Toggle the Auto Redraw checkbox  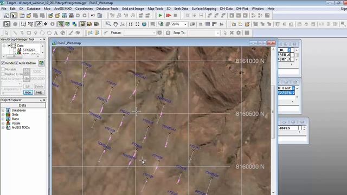point(17,63)
